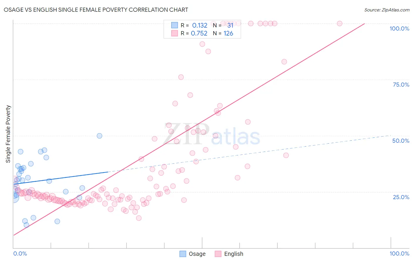Click the blue Osage legend swatch
413x262 pixels.
[183, 254]
